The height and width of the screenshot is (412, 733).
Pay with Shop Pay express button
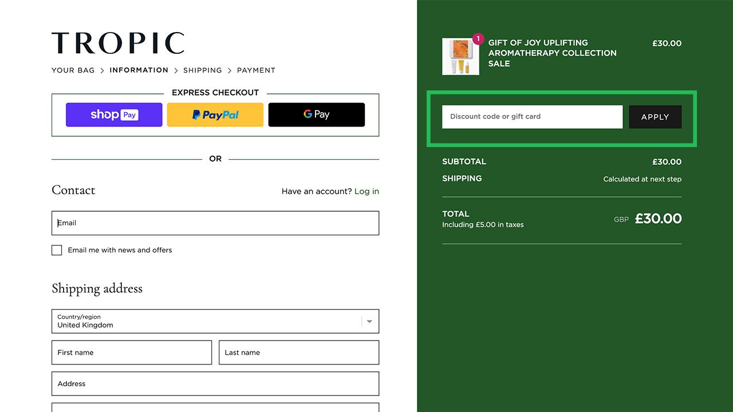tap(114, 114)
